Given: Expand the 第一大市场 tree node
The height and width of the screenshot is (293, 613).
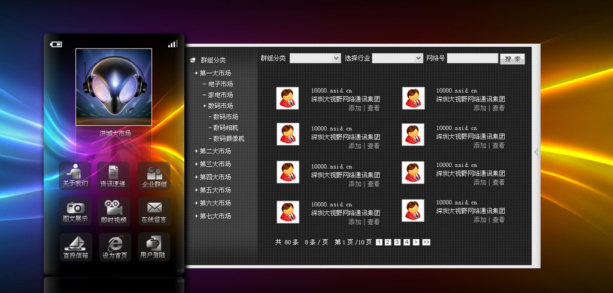Looking at the screenshot, I should click(213, 73).
